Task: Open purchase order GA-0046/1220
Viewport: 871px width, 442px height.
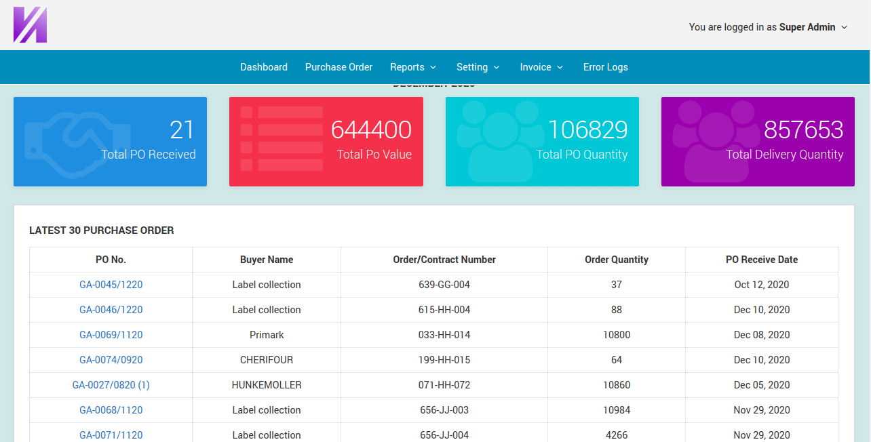Action: [x=111, y=310]
